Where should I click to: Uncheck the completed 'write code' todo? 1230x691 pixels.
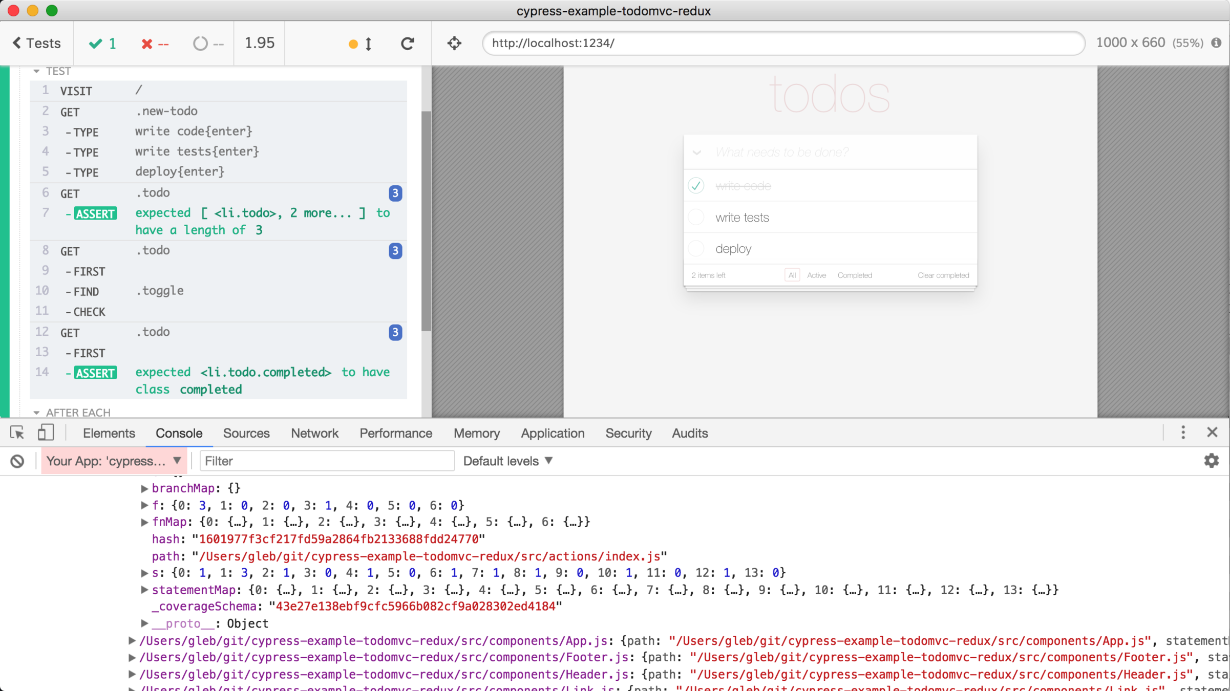click(696, 186)
